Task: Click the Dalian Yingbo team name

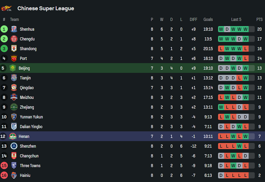Action: tap(31, 127)
